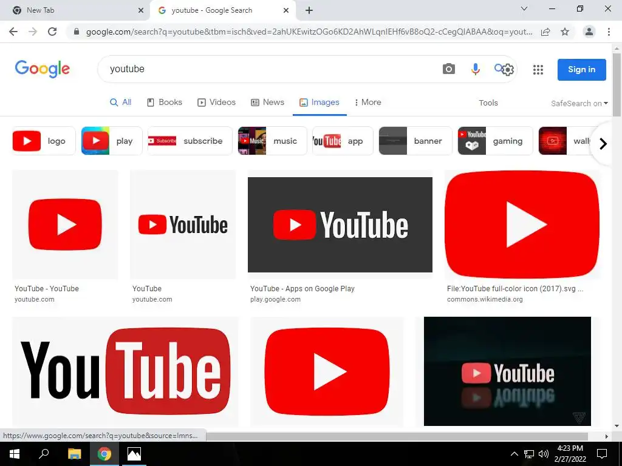Switch to the All results tab
The height and width of the screenshot is (466, 622).
(x=121, y=102)
